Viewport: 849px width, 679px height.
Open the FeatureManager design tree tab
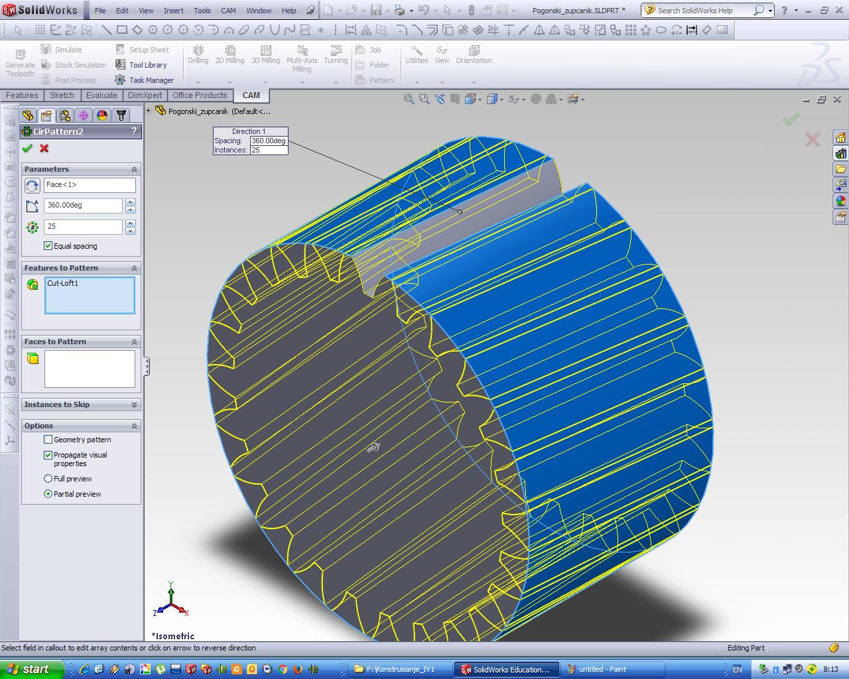point(28,115)
